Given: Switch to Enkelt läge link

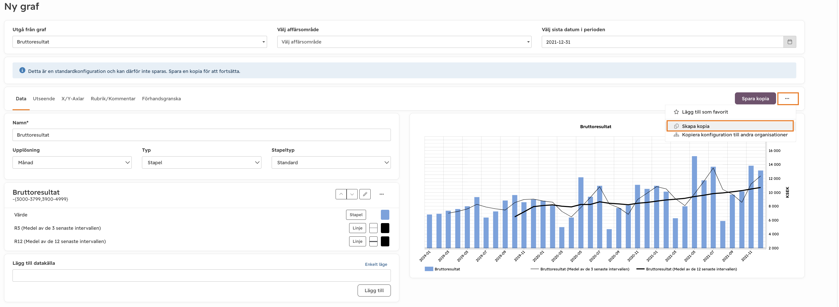Looking at the screenshot, I should tap(376, 264).
